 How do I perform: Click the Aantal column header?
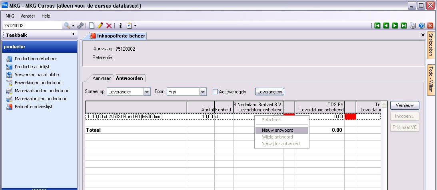201,107
